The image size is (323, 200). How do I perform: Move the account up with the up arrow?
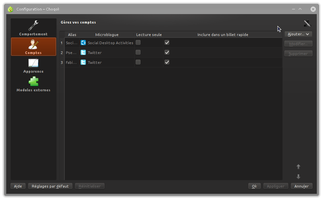(298, 167)
